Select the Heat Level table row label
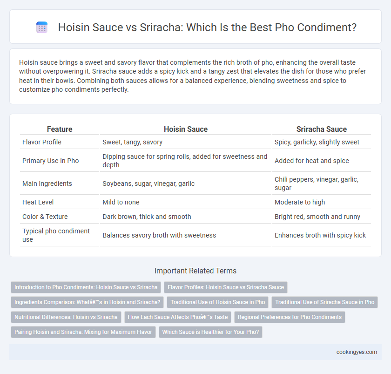This screenshot has width=391, height=374. click(38, 202)
